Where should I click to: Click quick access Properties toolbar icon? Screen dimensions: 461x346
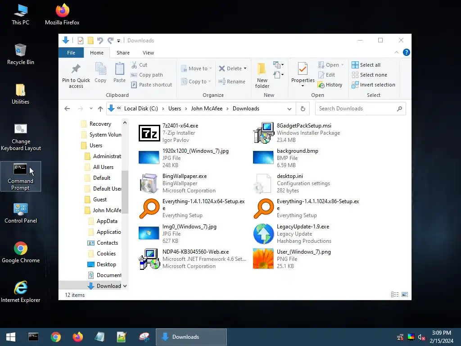point(81,40)
